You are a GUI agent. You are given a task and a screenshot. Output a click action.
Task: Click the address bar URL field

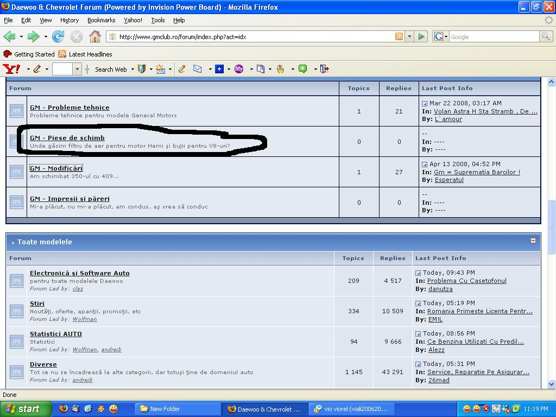coord(255,36)
